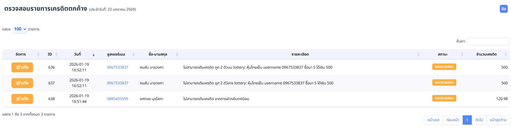Click inside the ค้นหา search field
Viewport: 511px width, 138px height.
488,42
